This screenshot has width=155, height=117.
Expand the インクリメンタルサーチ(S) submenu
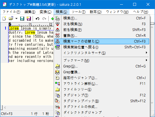[102, 53]
